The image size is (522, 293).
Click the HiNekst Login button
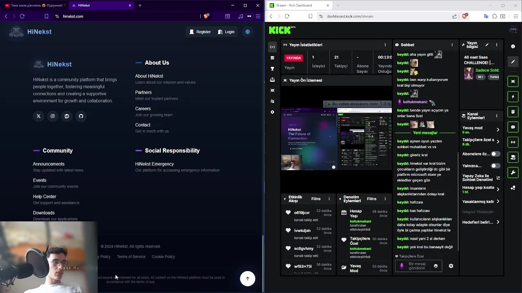226,32
